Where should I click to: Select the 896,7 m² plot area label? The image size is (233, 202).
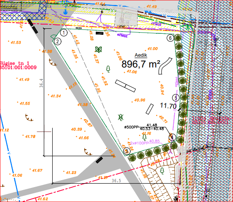pos(141,64)
